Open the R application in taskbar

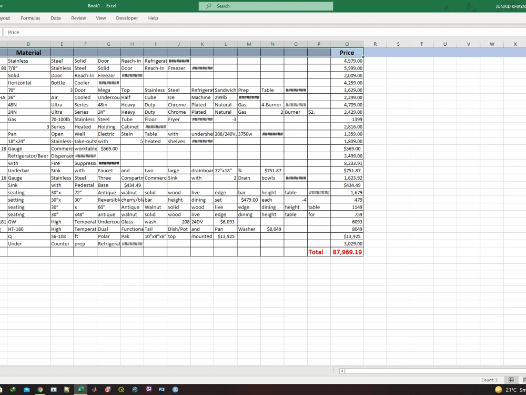coord(175,390)
